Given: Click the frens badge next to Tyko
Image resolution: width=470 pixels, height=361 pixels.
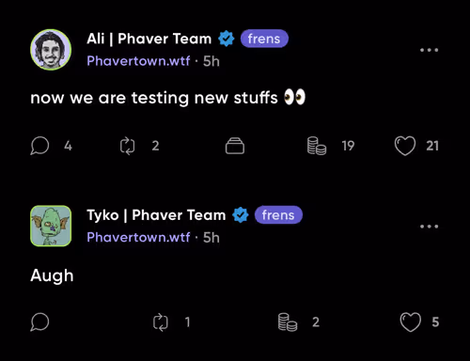Looking at the screenshot, I should [x=278, y=215].
